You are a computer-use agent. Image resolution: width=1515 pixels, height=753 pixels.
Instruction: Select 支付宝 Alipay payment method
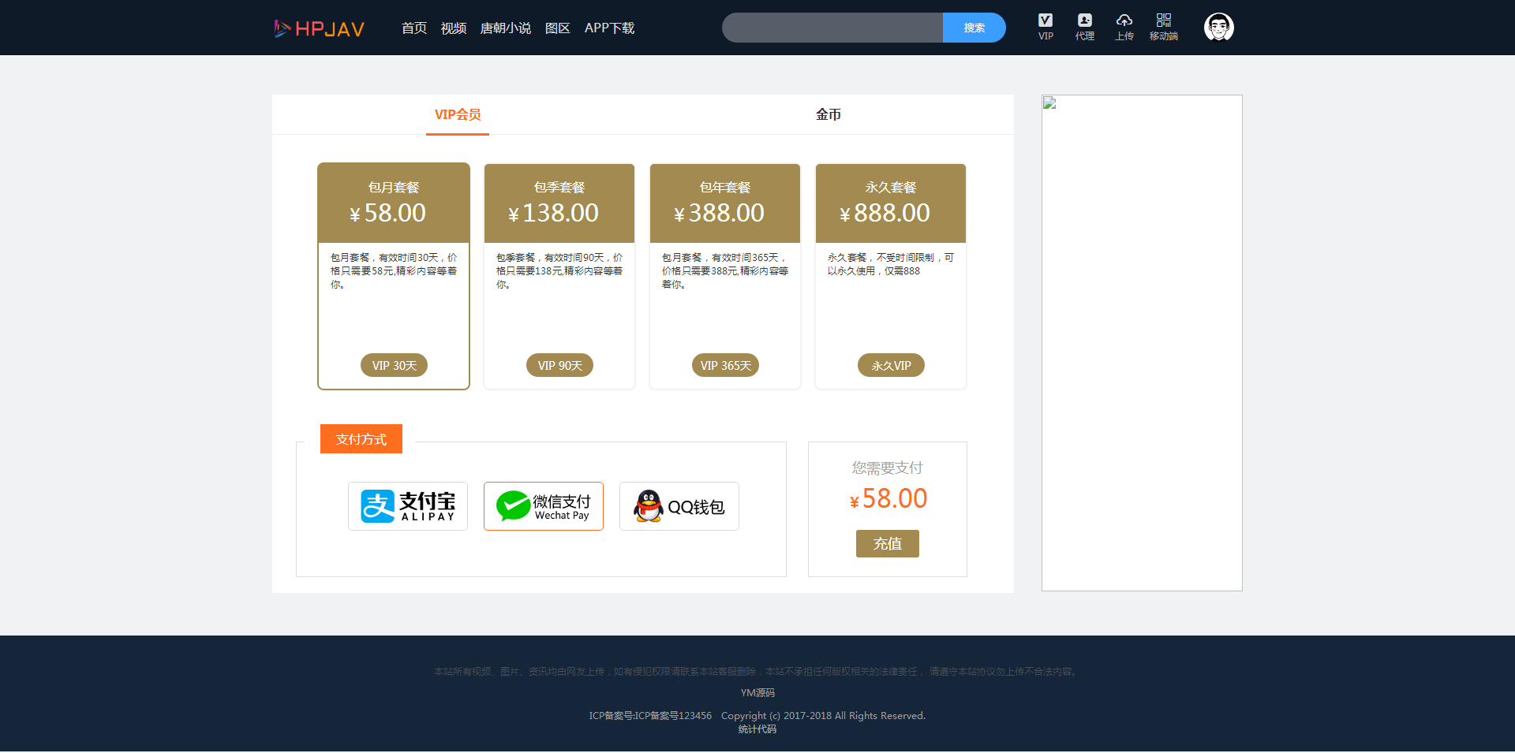(x=408, y=506)
